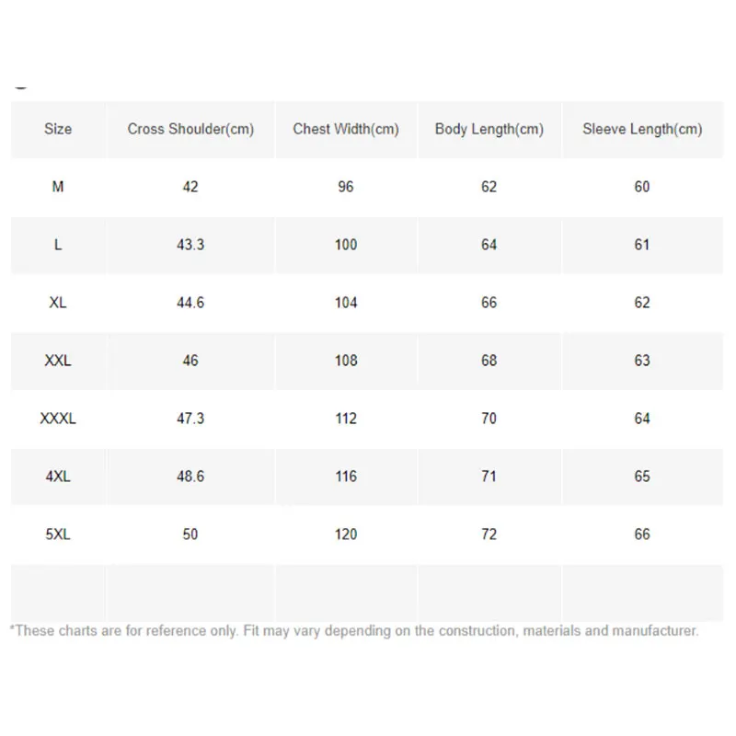This screenshot has width=736, height=736.
Task: Click the 48.6 cross shoulder value
Action: 190,477
